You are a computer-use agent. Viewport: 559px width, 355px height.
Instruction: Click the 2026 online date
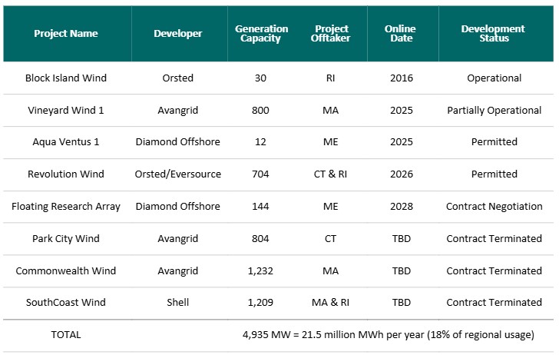pos(402,174)
